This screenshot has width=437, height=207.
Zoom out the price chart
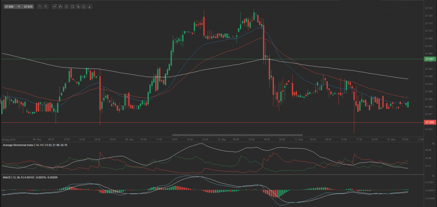tap(40, 7)
